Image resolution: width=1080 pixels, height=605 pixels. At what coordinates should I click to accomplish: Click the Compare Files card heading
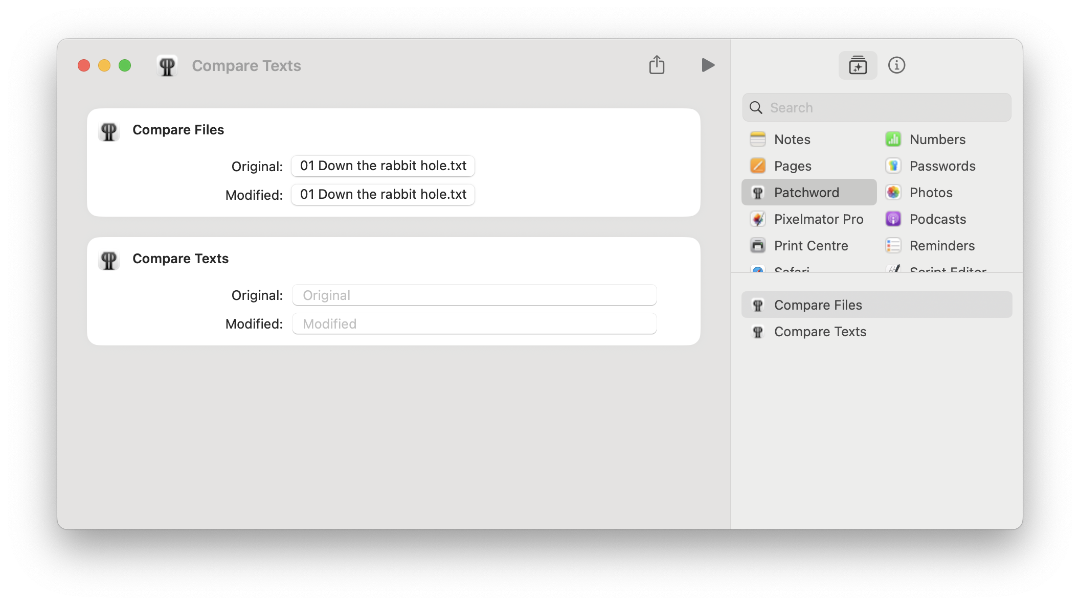(x=178, y=130)
